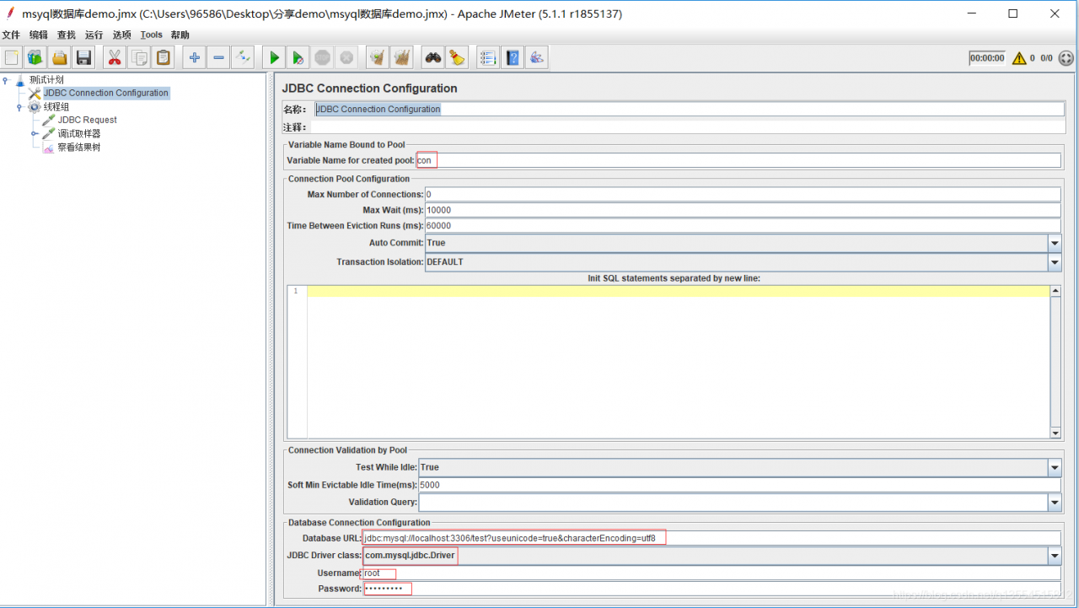Collapse the 线程组 tree node
The height and width of the screenshot is (608, 1079).
tap(19, 107)
